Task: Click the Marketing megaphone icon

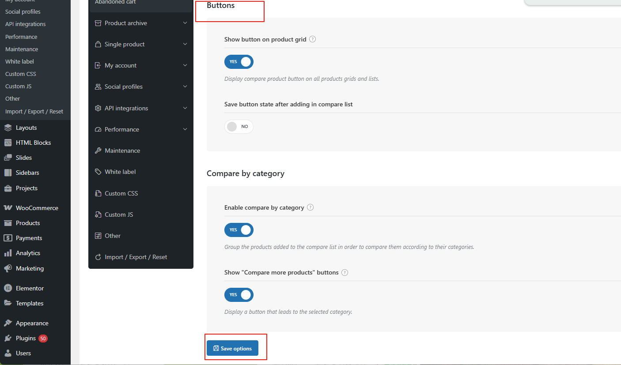Action: click(8, 268)
